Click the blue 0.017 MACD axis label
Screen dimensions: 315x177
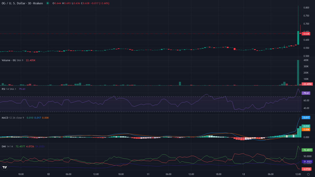click(x=306, y=118)
